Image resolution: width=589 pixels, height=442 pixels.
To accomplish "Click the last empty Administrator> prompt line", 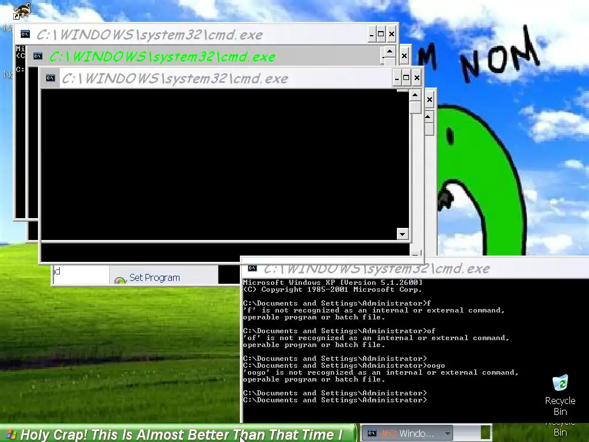I will 335,400.
